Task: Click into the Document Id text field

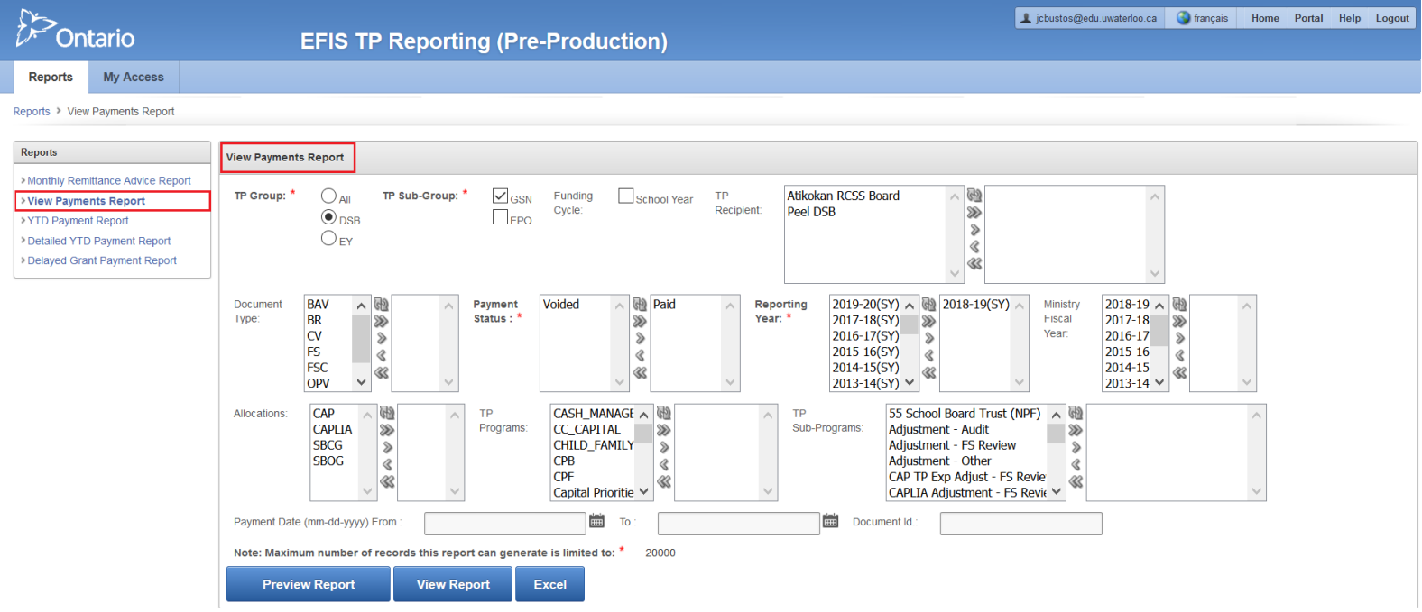Action: [x=1020, y=524]
